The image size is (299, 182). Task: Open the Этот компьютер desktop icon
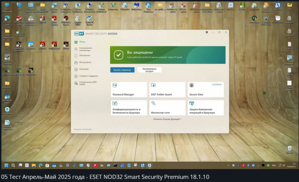tap(7, 8)
